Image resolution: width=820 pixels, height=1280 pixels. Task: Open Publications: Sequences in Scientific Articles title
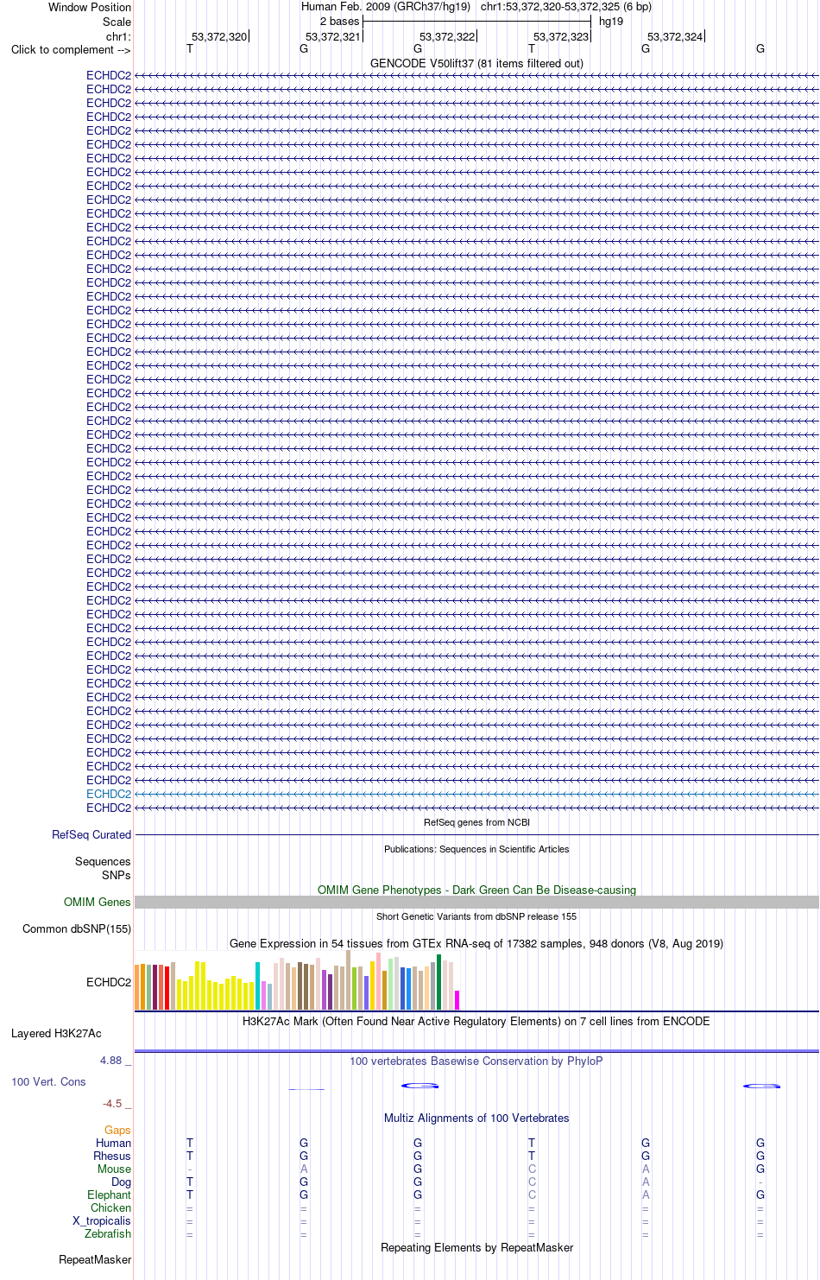coord(476,850)
